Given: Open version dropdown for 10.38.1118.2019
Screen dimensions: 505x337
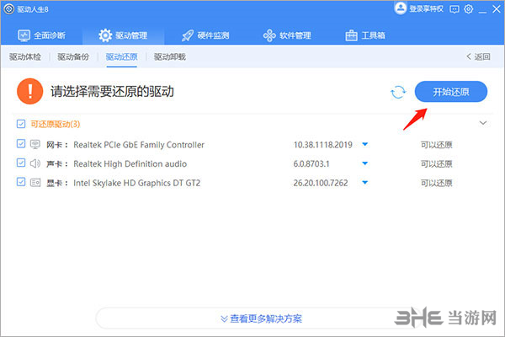Looking at the screenshot, I should tap(365, 144).
